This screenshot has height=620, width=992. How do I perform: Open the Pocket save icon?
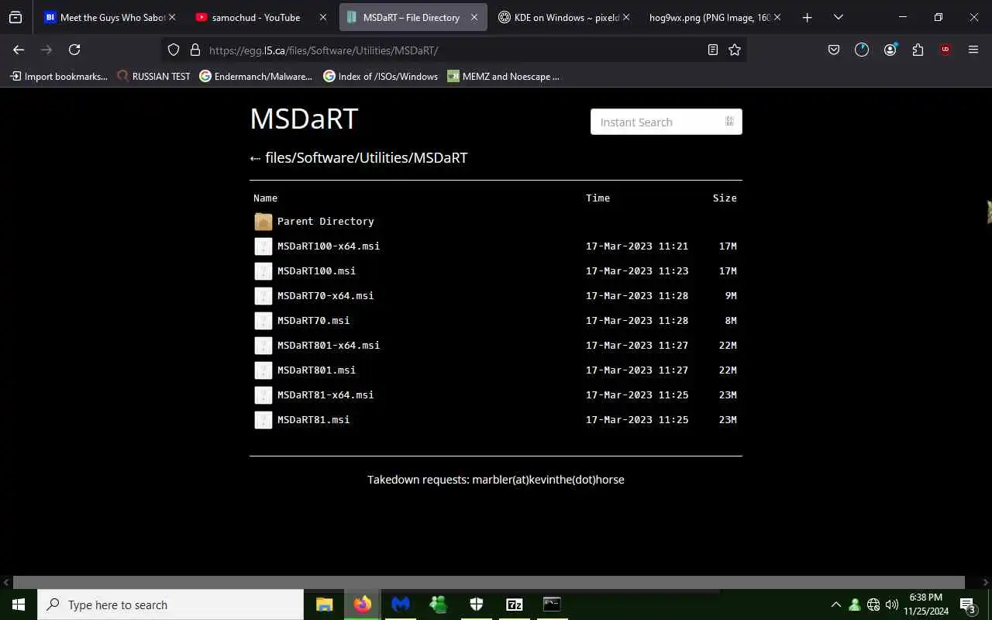tap(834, 50)
